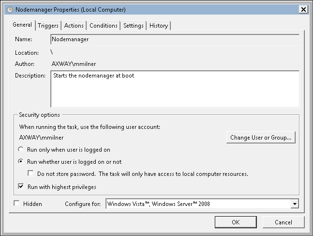
Task: Toggle the Hidden checkbox
Action: [17, 204]
